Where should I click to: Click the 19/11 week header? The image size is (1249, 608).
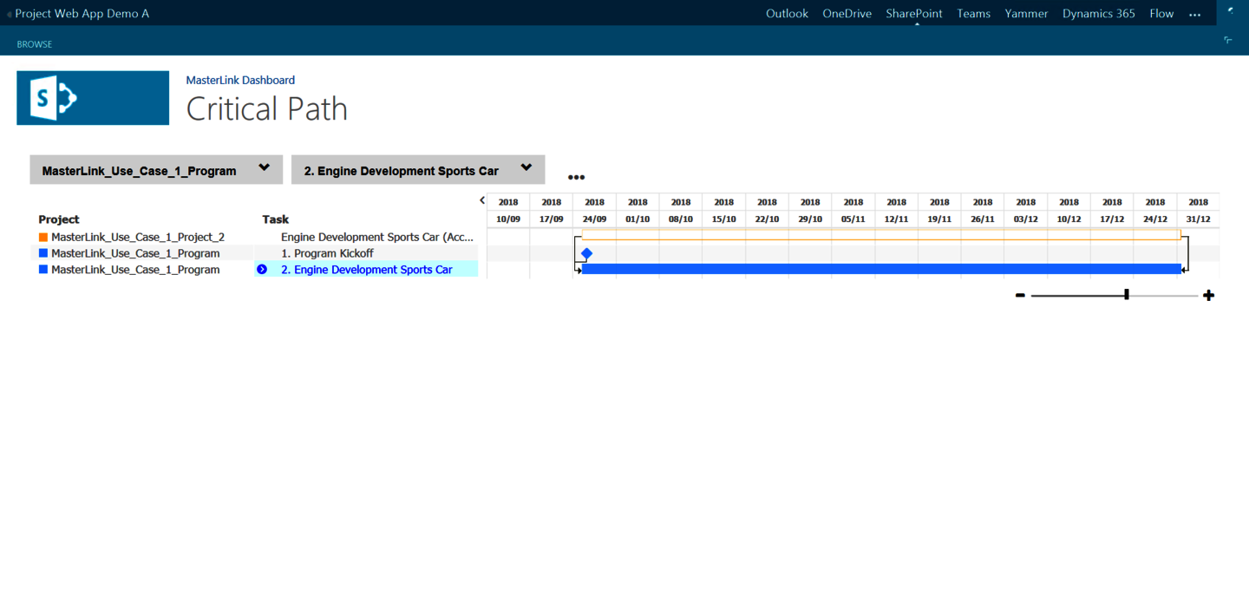click(939, 219)
